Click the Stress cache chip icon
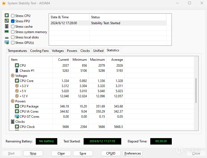The height and width of the screenshot is (158, 207). pyautogui.click(x=7, y=26)
